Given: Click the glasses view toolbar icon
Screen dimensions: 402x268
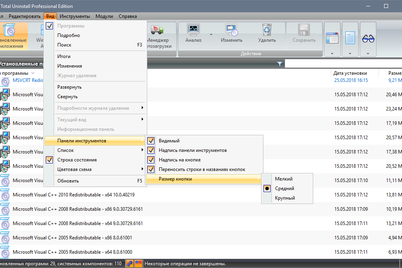Looking at the screenshot, I should [x=368, y=39].
